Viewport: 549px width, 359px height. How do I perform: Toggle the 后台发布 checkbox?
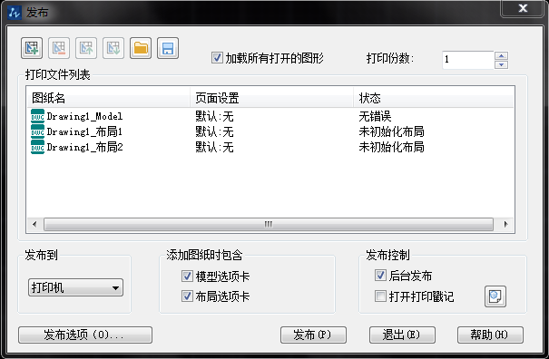pyautogui.click(x=380, y=276)
